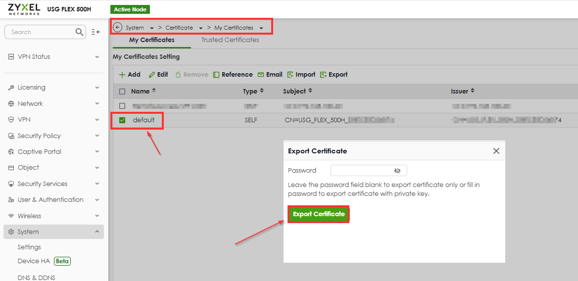This screenshot has height=281, width=578.
Task: Toggle password visibility eye icon
Action: click(x=397, y=171)
